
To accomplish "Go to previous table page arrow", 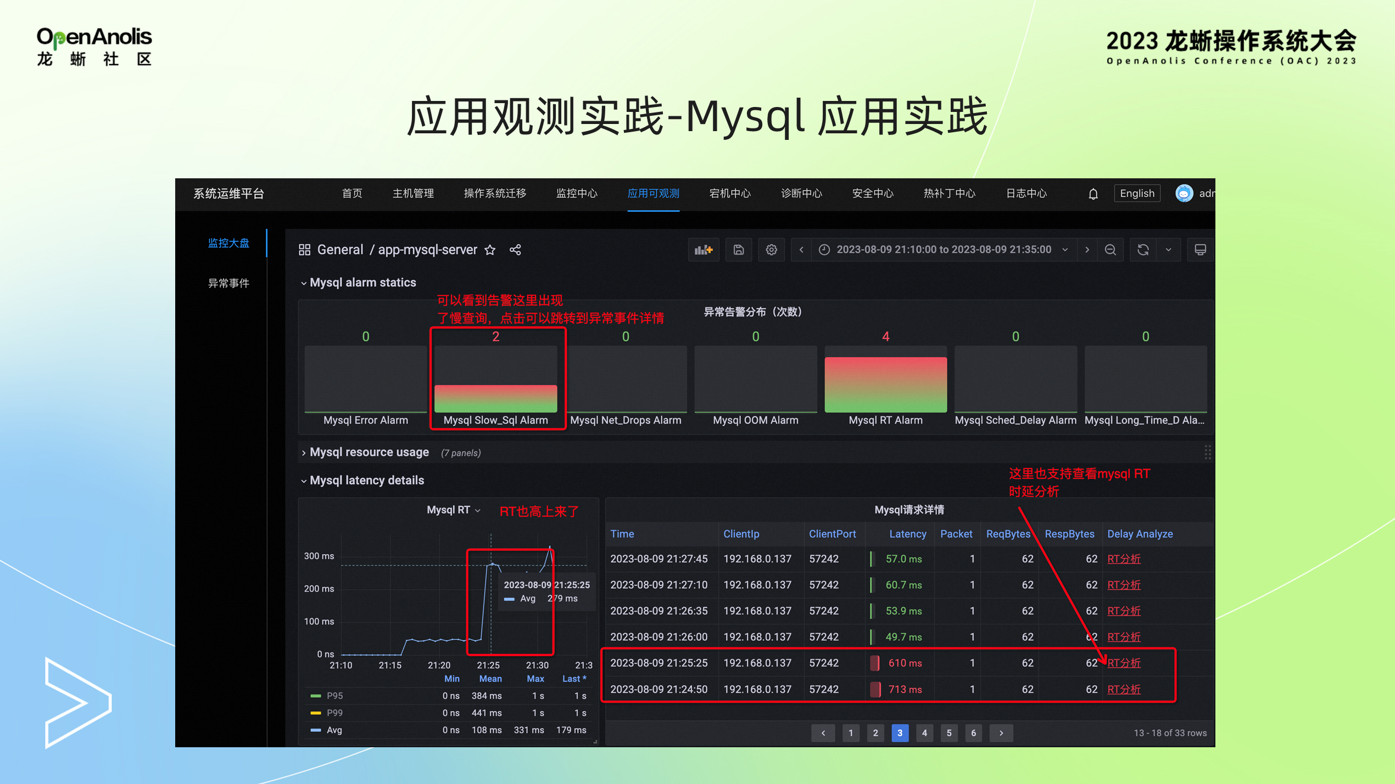I will point(823,733).
